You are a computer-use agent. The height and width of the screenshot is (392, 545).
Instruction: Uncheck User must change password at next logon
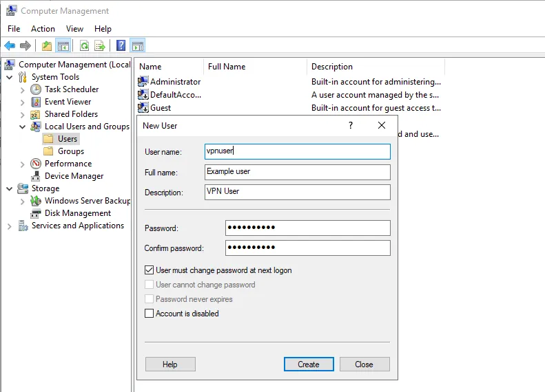150,270
